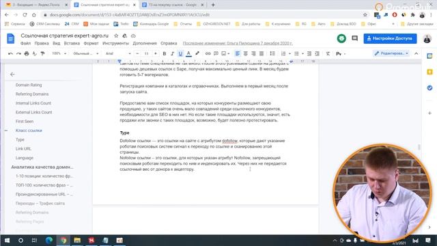Justify text alignment

coord(262,53)
